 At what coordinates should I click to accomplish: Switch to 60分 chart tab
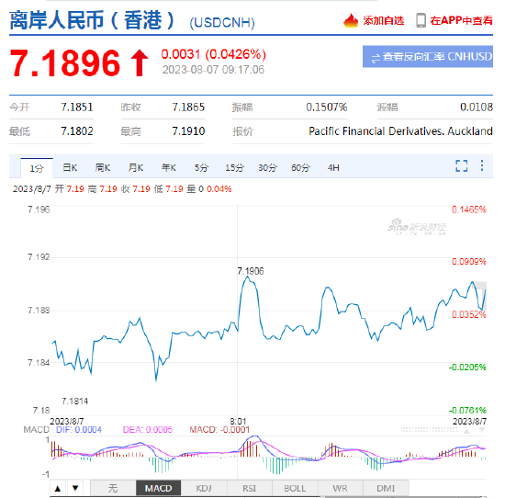[x=300, y=167]
